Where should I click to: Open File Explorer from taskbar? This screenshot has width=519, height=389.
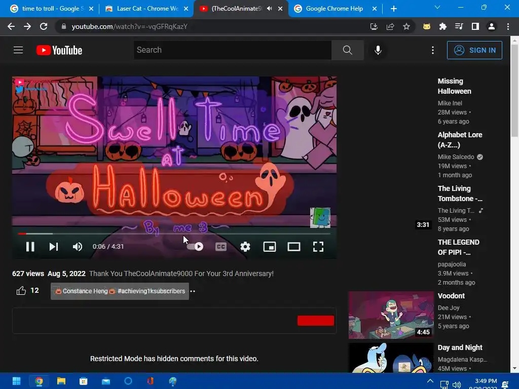(61, 381)
